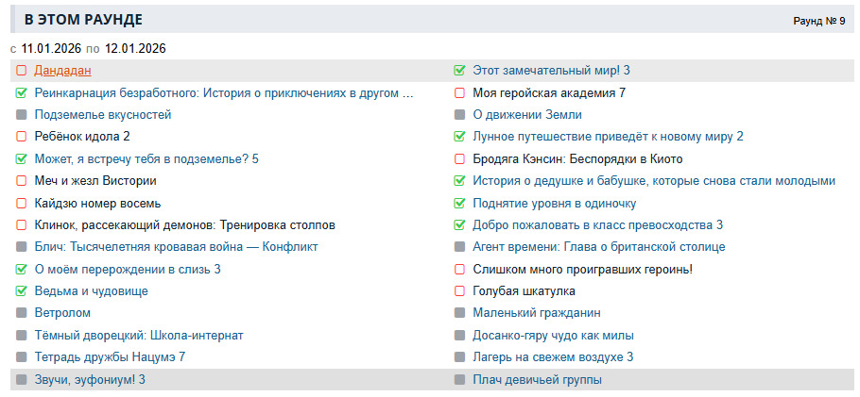Screen dimensions: 860x397
Task: Click the gray icon next to О движении Земли
Action: coord(460,115)
